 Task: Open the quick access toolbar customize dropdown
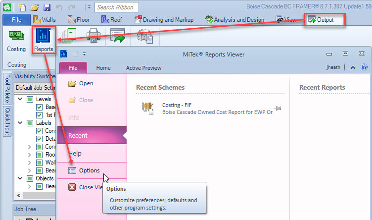pos(89,7)
